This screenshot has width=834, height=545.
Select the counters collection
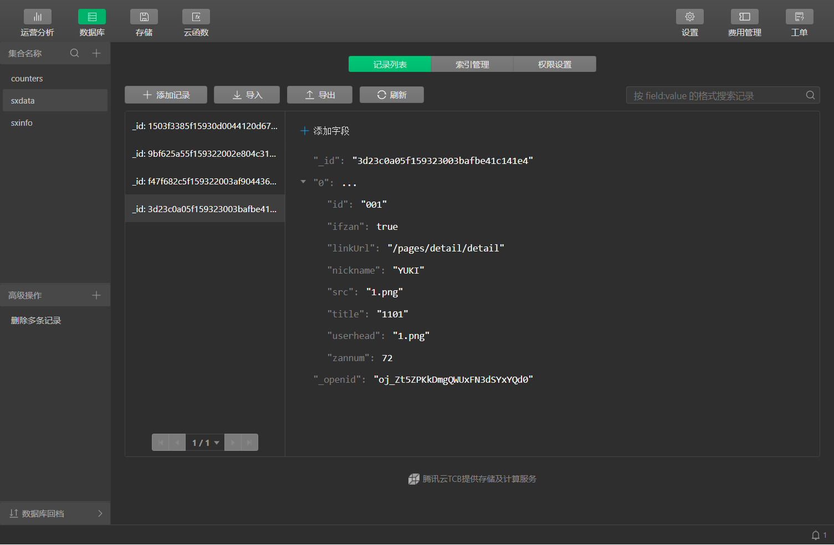tap(54, 79)
